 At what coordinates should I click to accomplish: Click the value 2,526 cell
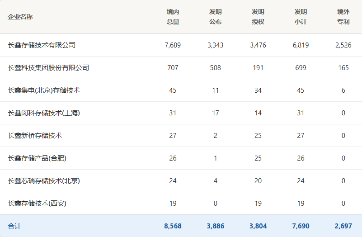pos(343,45)
